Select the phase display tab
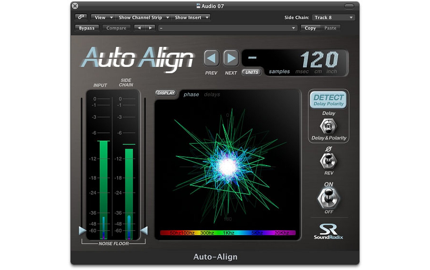This screenshot has height=270, width=430. click(191, 94)
